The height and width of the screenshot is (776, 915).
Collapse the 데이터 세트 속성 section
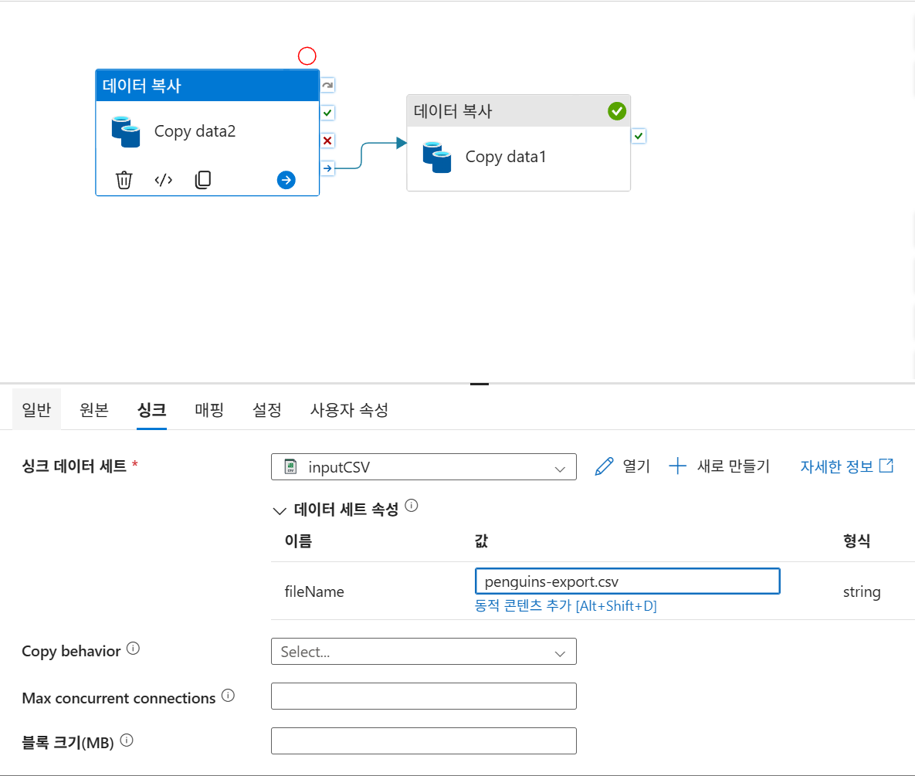tap(280, 510)
